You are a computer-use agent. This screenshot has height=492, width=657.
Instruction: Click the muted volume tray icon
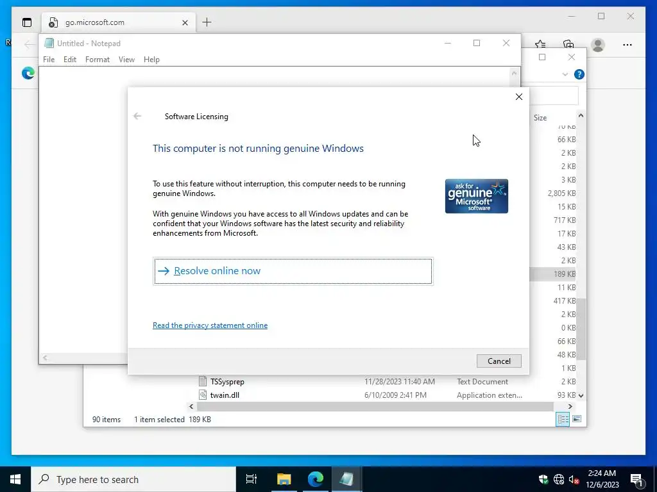click(574, 479)
